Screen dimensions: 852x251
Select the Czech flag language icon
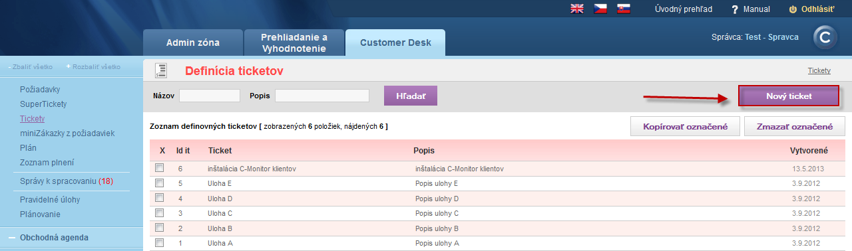(x=600, y=9)
